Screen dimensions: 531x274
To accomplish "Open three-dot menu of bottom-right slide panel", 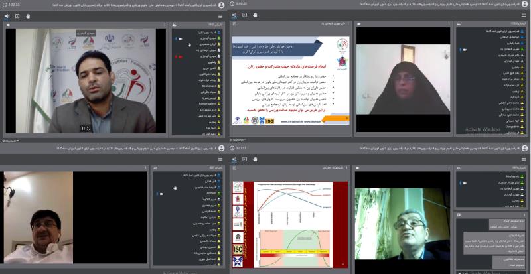I will [x=347, y=168].
